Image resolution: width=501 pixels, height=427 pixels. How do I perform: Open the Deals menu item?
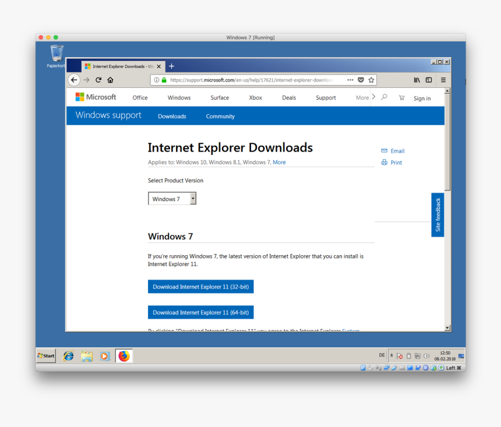pyautogui.click(x=289, y=98)
